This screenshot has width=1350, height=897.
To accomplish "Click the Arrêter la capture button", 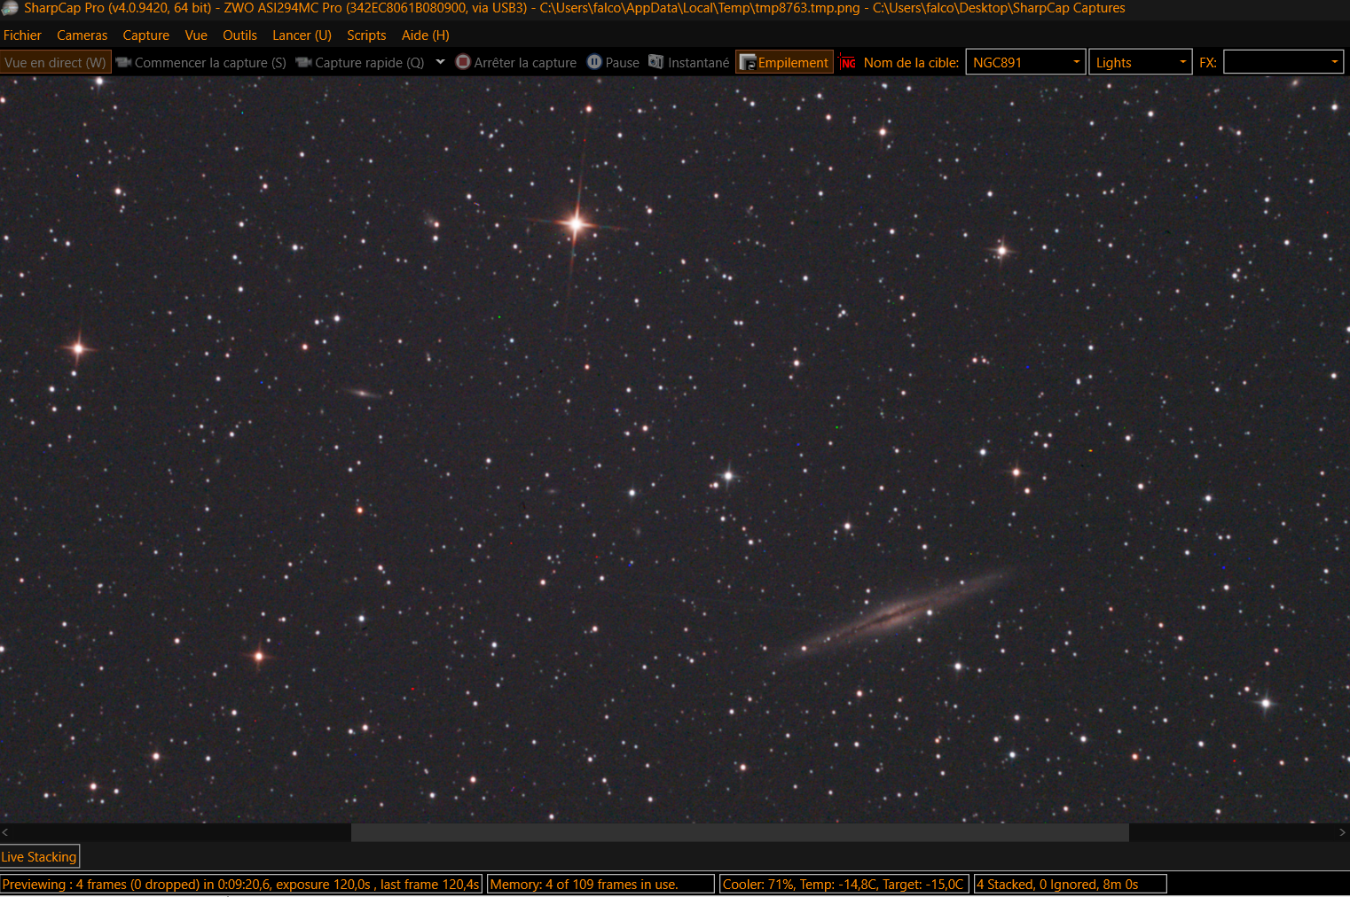I will click(x=516, y=62).
